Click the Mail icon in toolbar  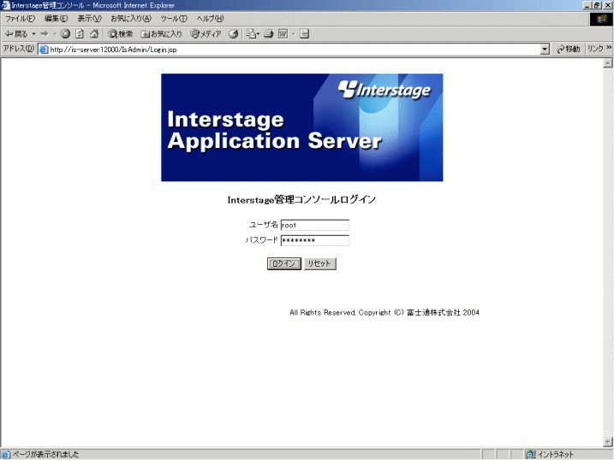tap(253, 34)
